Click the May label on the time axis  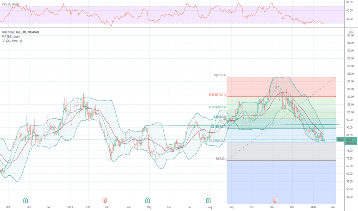point(149,207)
